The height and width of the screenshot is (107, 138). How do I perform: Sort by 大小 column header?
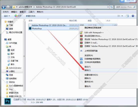(x=108, y=21)
